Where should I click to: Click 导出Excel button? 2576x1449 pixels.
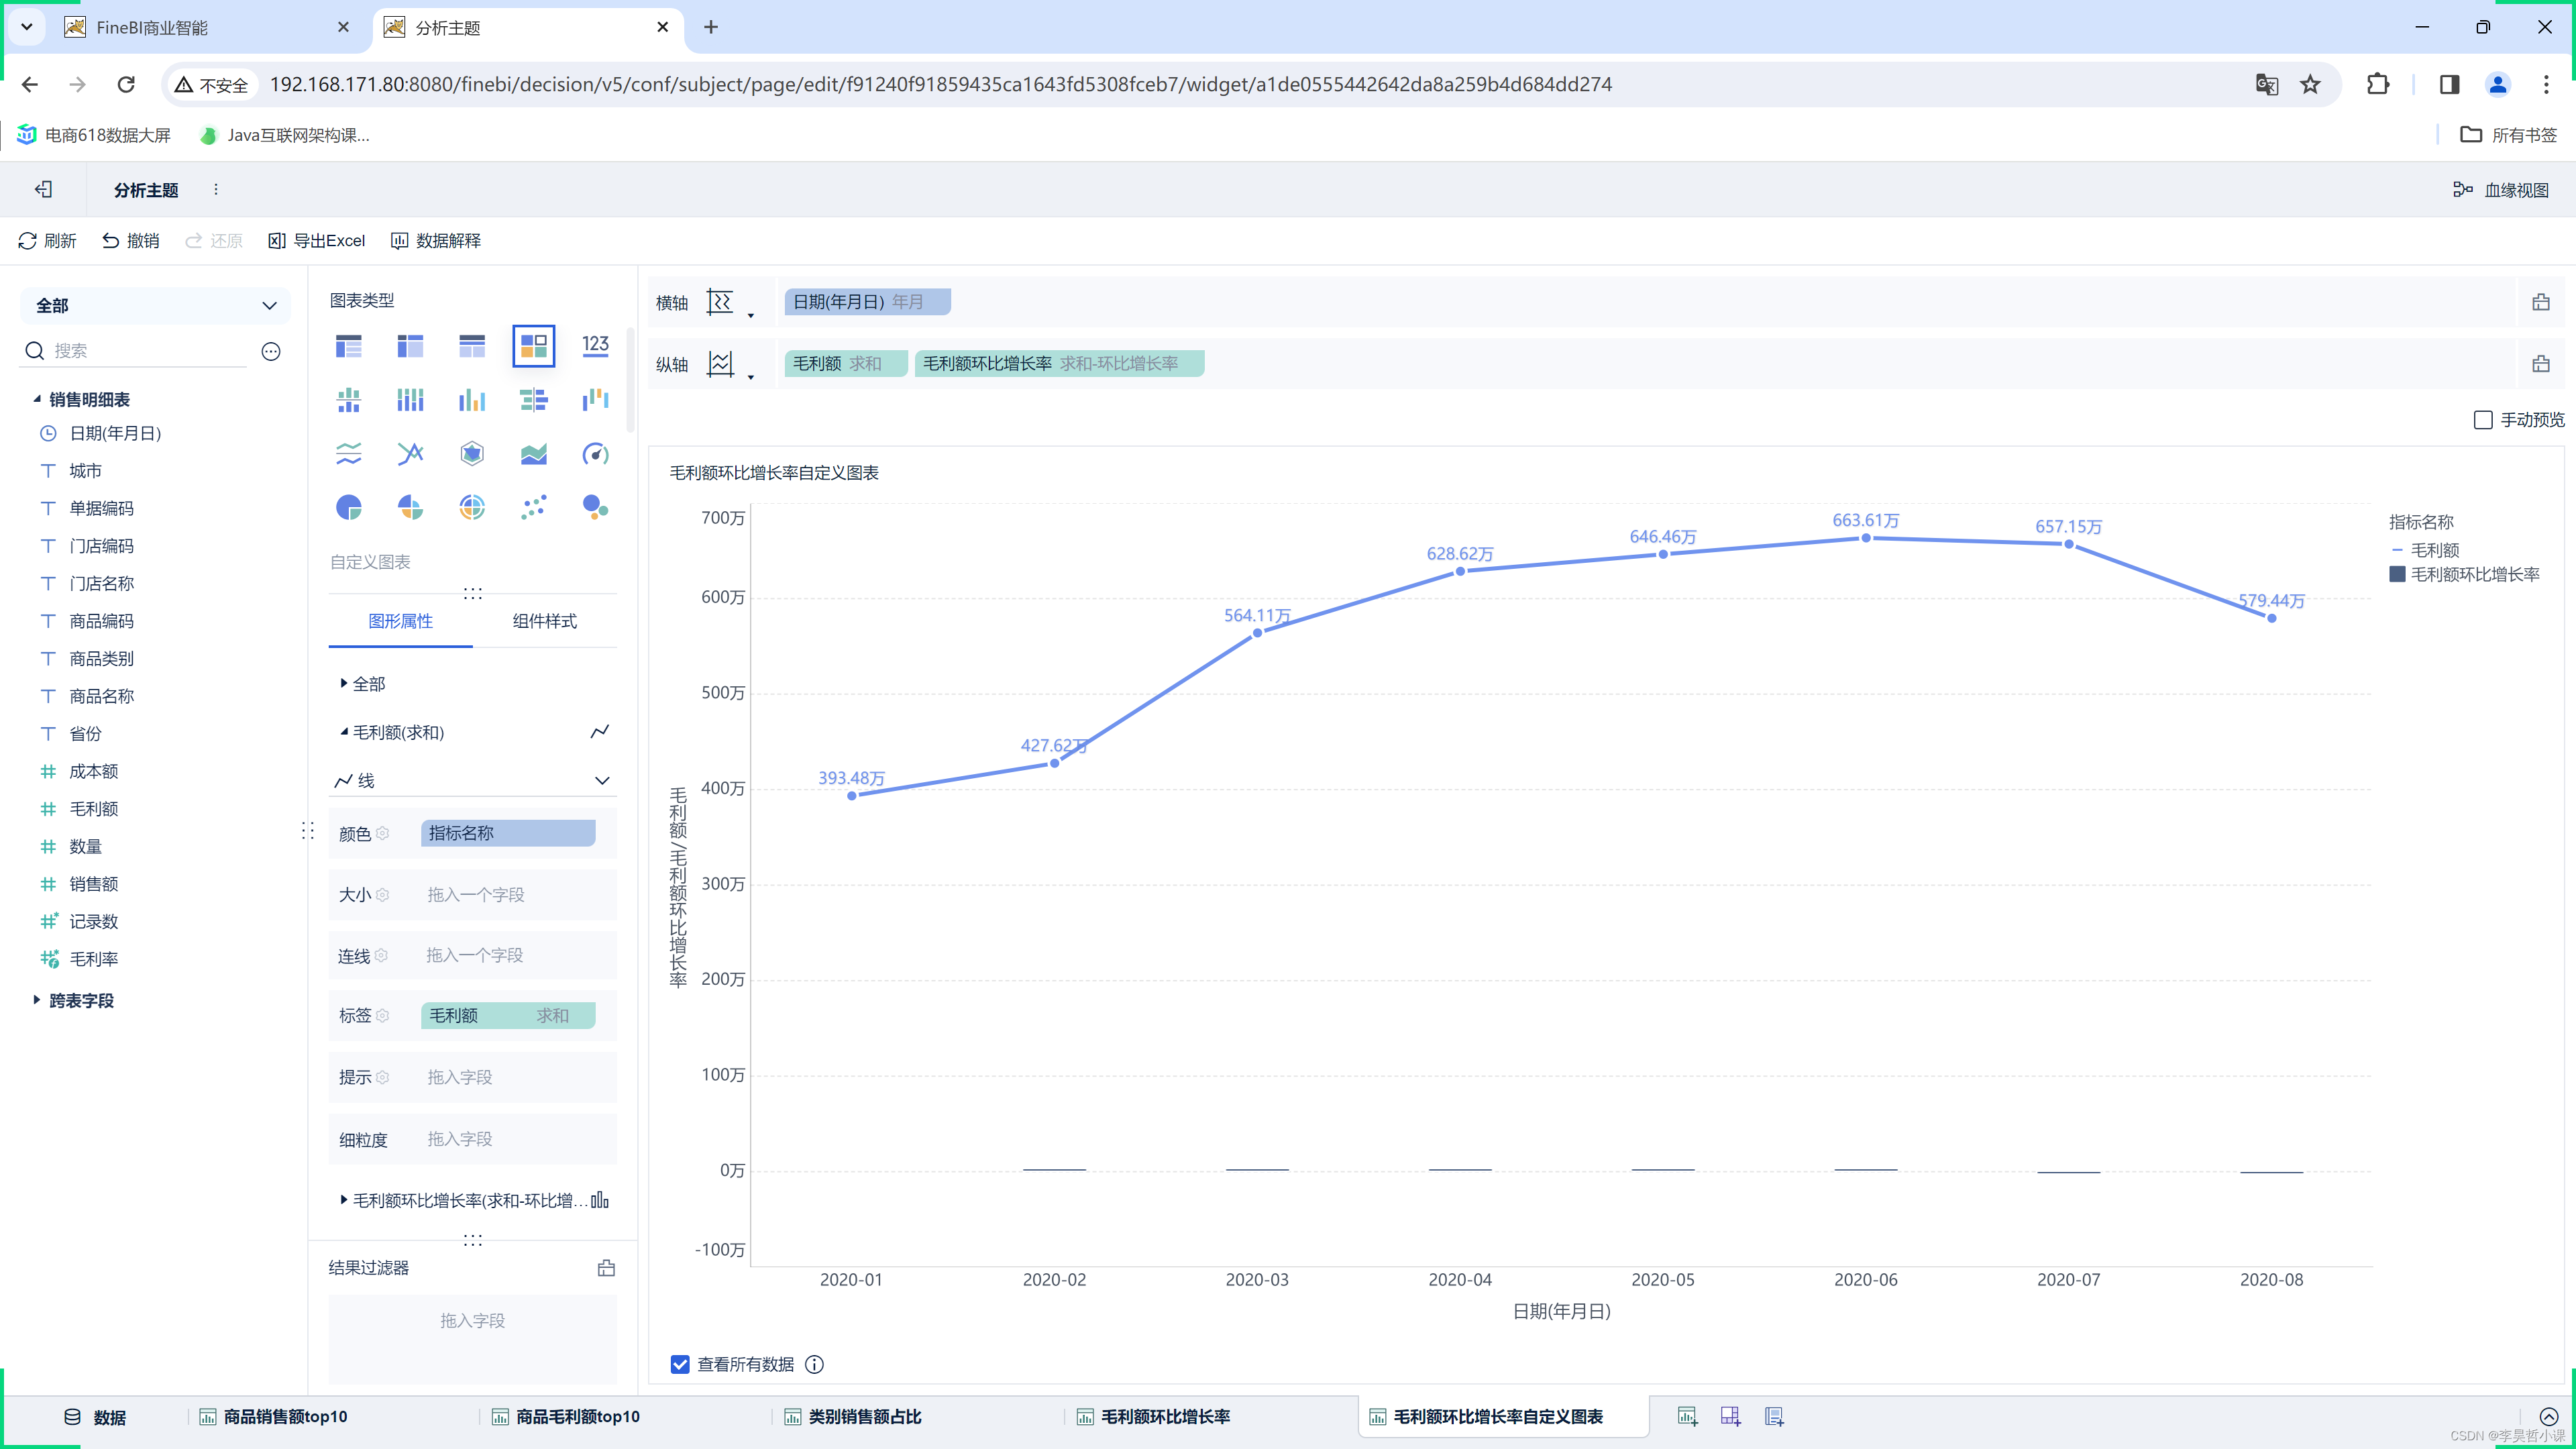[317, 241]
